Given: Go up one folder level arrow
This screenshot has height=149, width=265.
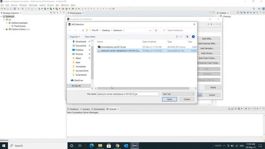Looking at the screenshot, I should click(83, 30).
